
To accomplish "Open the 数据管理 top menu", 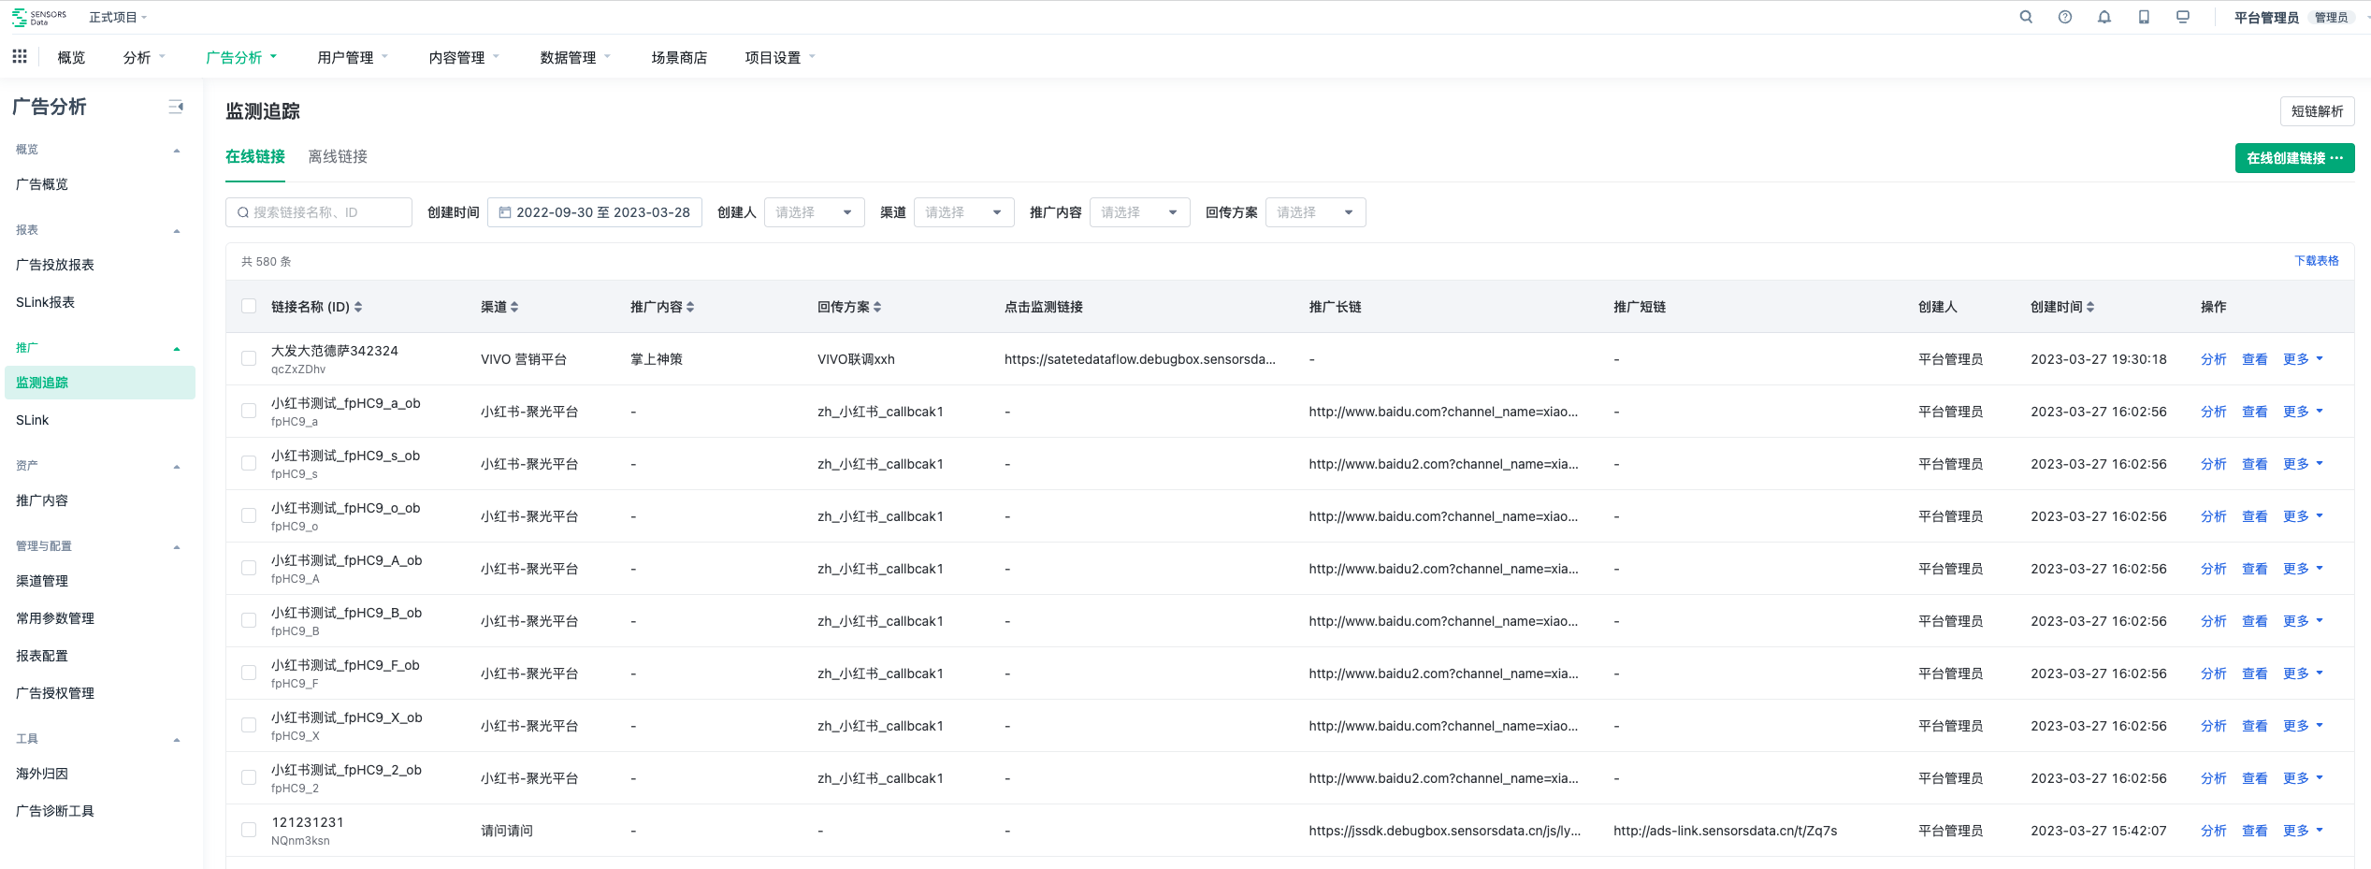I will coord(574,57).
